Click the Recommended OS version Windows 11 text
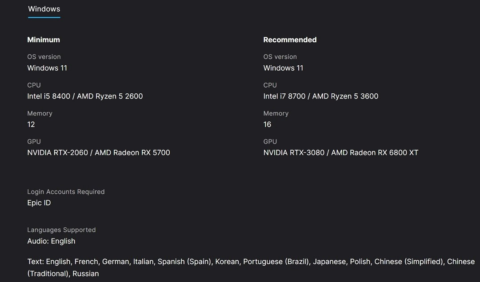Viewport: 480px width, 282px height. pyautogui.click(x=283, y=68)
